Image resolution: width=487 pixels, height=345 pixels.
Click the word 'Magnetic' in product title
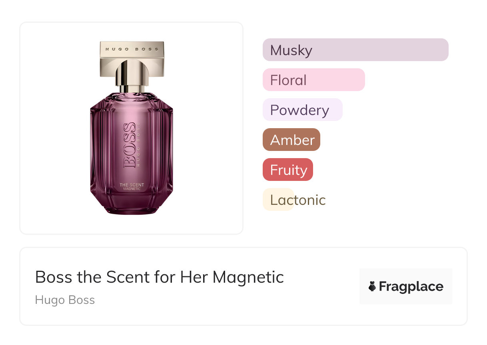coord(248,277)
